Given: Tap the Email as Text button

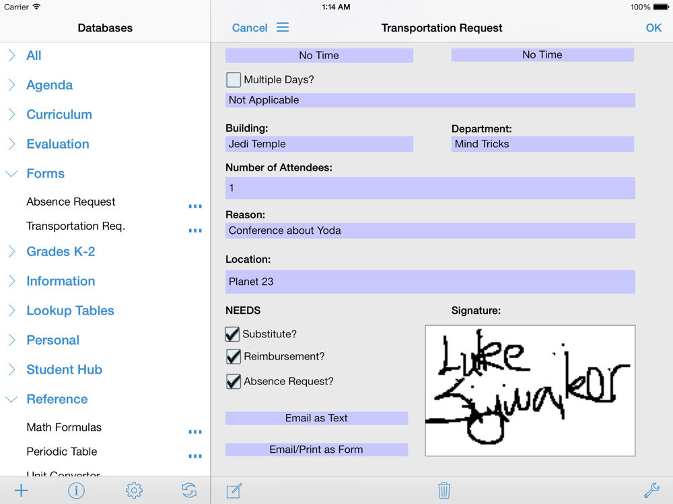Looking at the screenshot, I should point(316,418).
